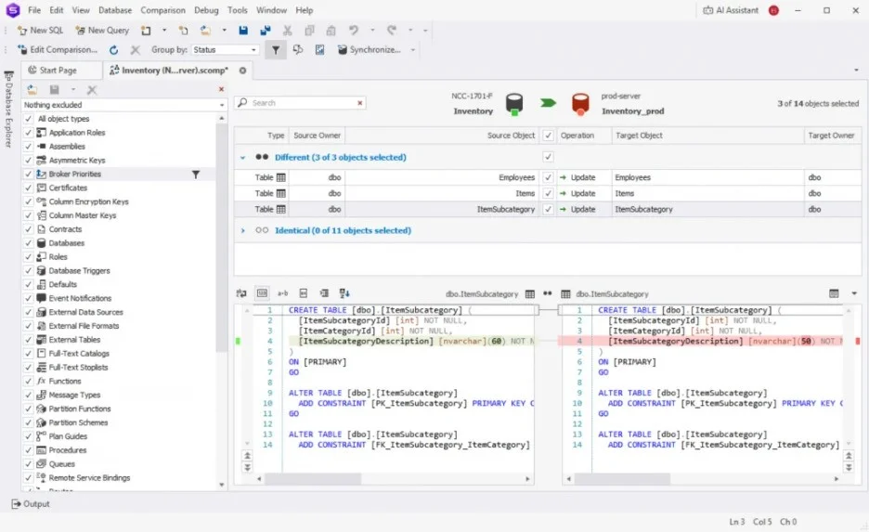Open the Database Explorer side panel

8,109
